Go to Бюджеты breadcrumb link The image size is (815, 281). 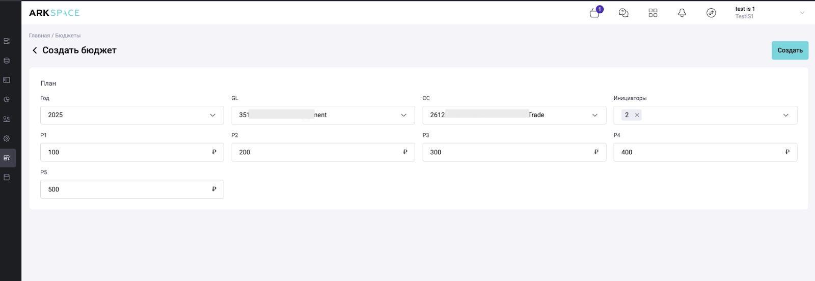[x=68, y=36]
